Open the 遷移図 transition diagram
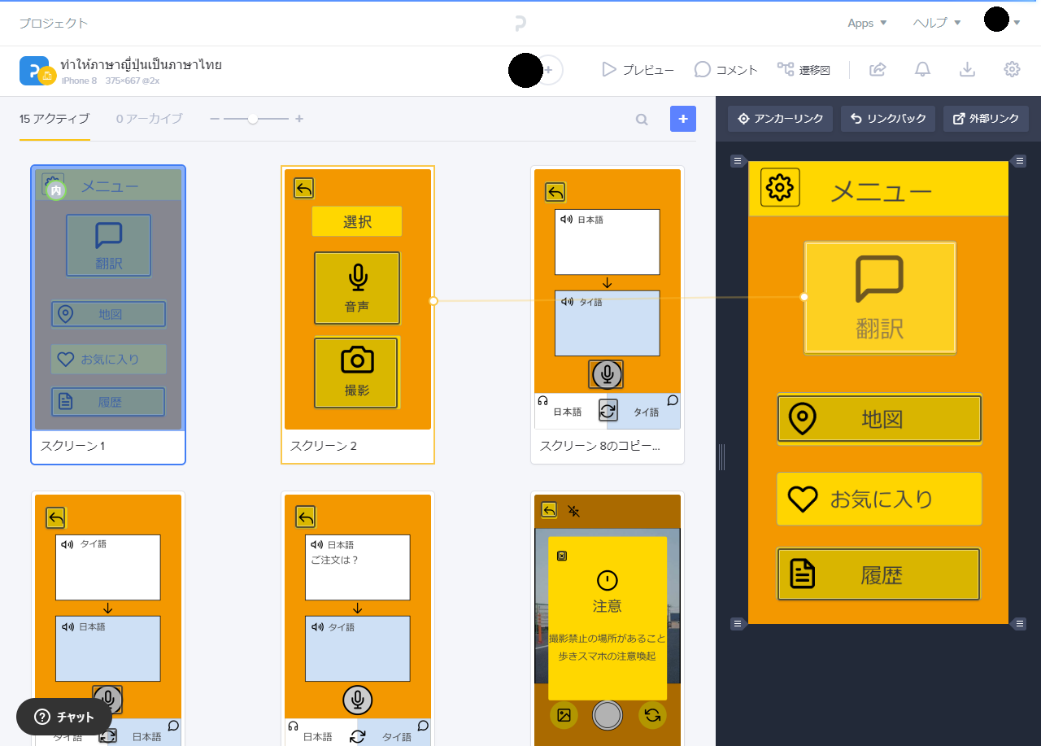 (804, 70)
